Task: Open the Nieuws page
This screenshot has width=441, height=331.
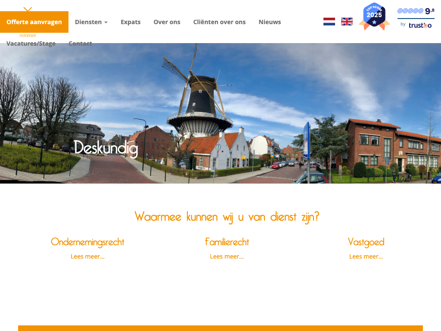Action: click(270, 22)
